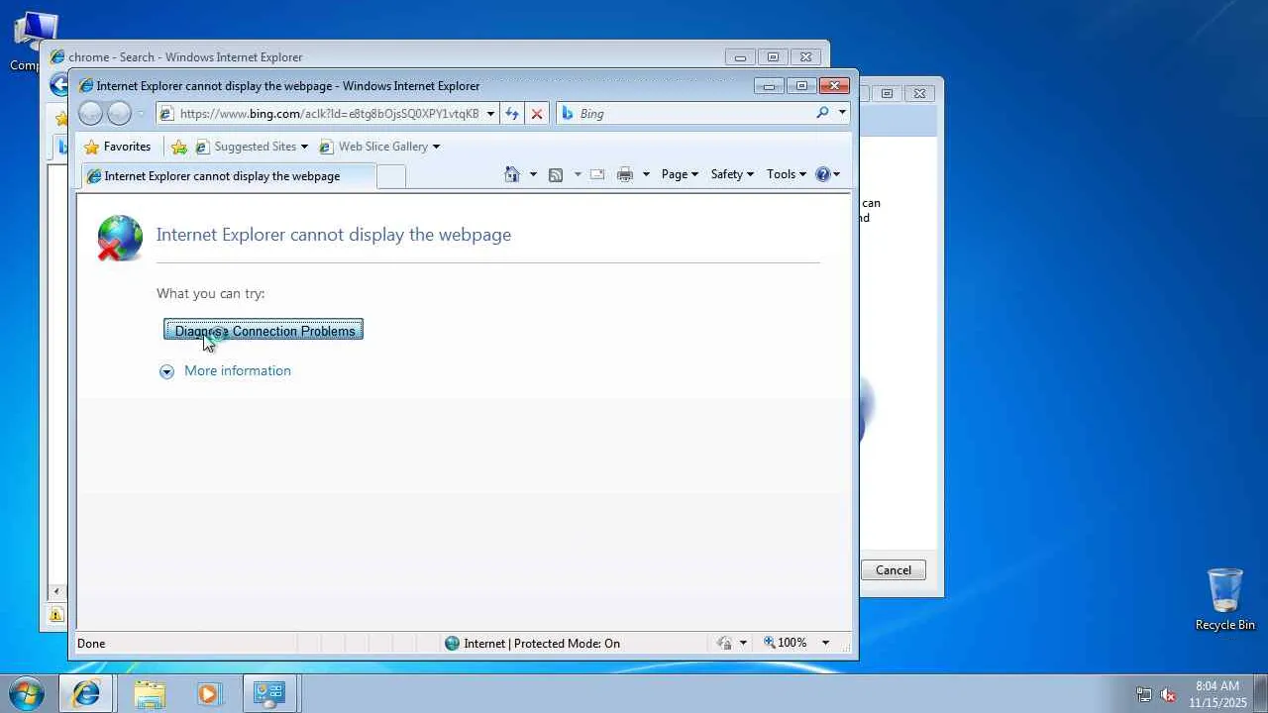Screen dimensions: 1268x713
Task: Click the Show Desktop button at taskbar end
Action: tap(1261, 693)
